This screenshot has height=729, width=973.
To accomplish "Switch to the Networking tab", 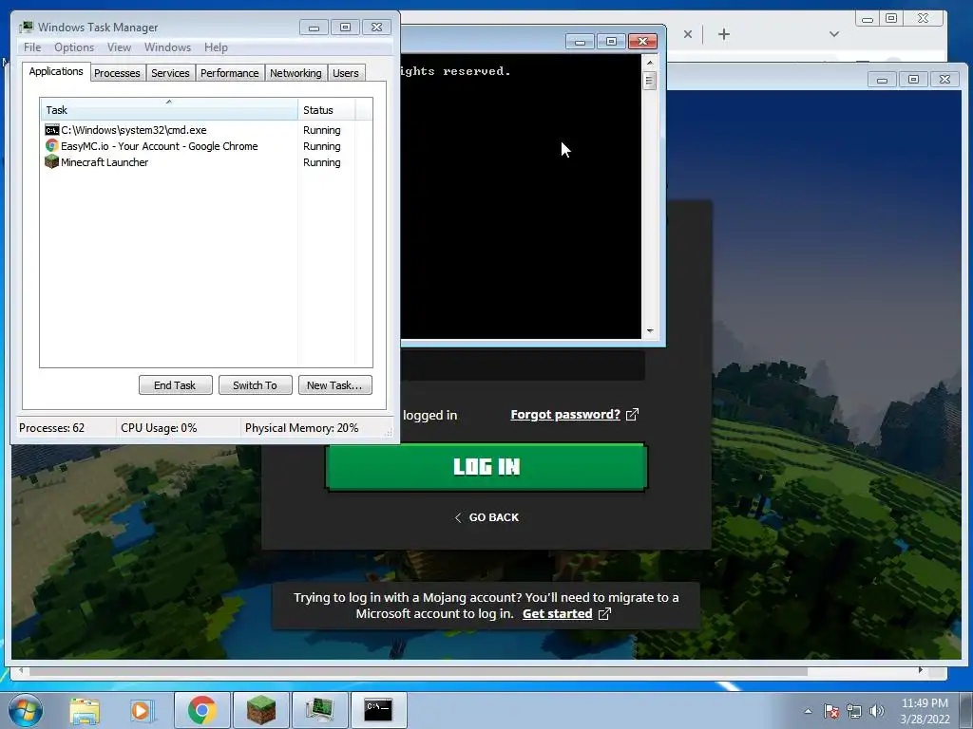I will tap(296, 73).
